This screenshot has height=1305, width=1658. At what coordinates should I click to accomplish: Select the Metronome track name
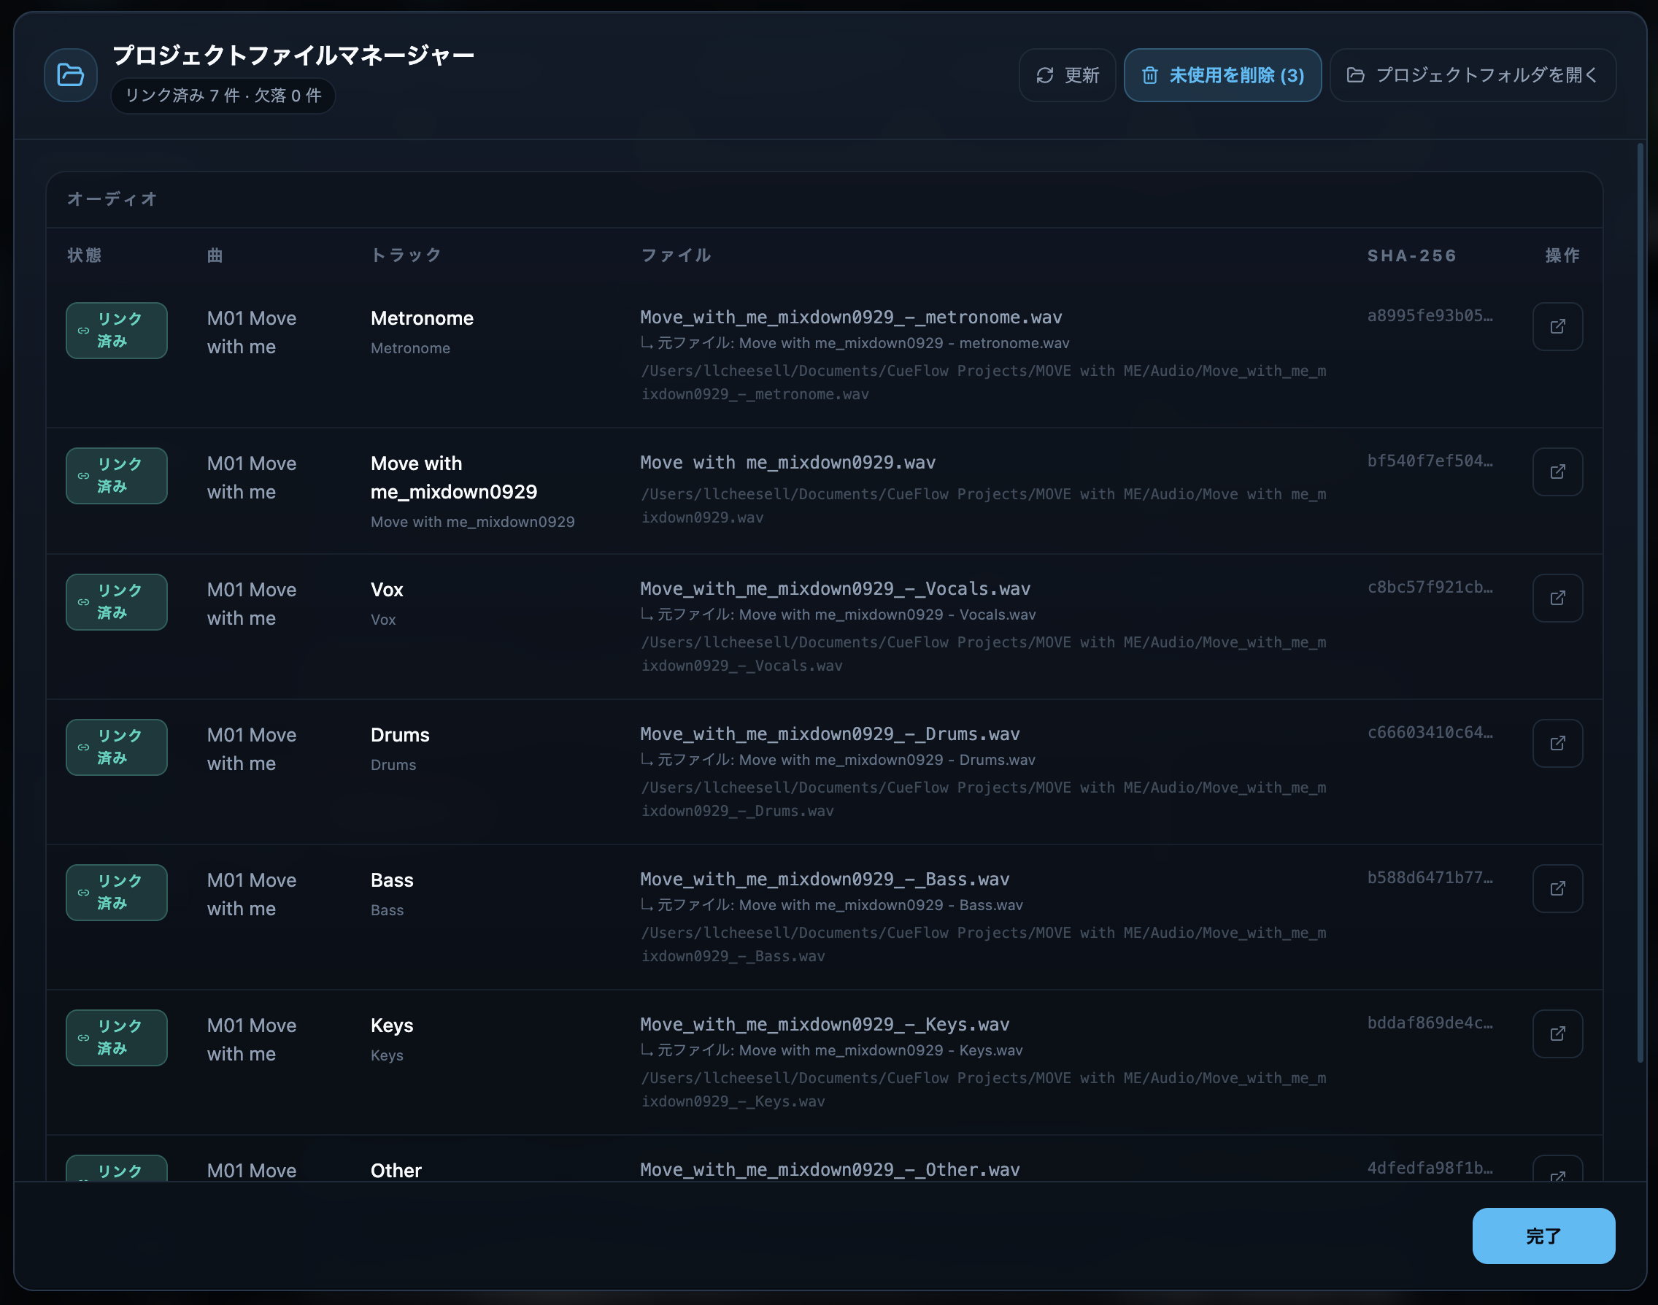[x=422, y=317]
